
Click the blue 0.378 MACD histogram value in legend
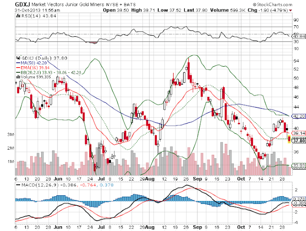pos(107,185)
